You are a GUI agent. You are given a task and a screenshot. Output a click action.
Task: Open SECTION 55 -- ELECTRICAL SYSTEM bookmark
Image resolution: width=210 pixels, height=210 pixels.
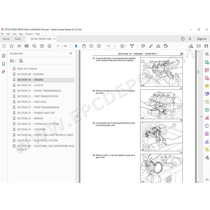click(37, 140)
